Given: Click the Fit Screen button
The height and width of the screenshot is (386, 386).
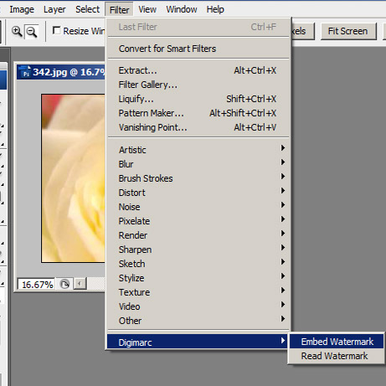Looking at the screenshot, I should click(347, 31).
